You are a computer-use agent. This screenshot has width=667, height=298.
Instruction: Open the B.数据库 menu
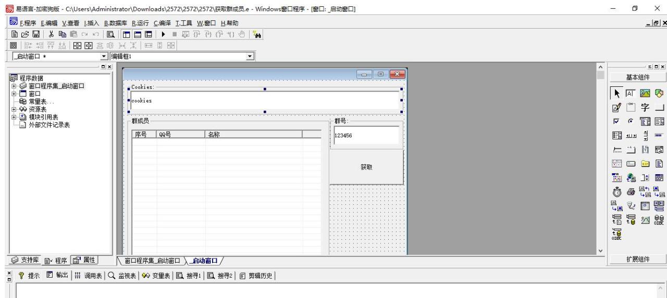pyautogui.click(x=117, y=23)
